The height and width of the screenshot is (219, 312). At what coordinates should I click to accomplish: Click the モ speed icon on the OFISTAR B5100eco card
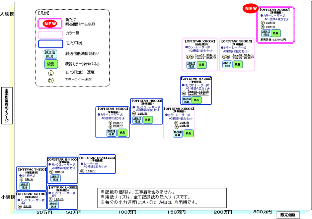[82, 171]
